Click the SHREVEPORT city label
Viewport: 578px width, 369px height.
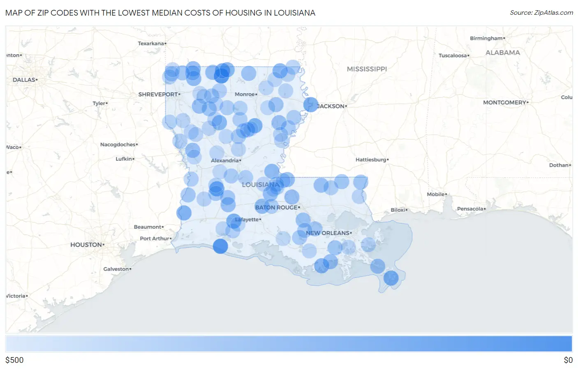click(x=158, y=94)
